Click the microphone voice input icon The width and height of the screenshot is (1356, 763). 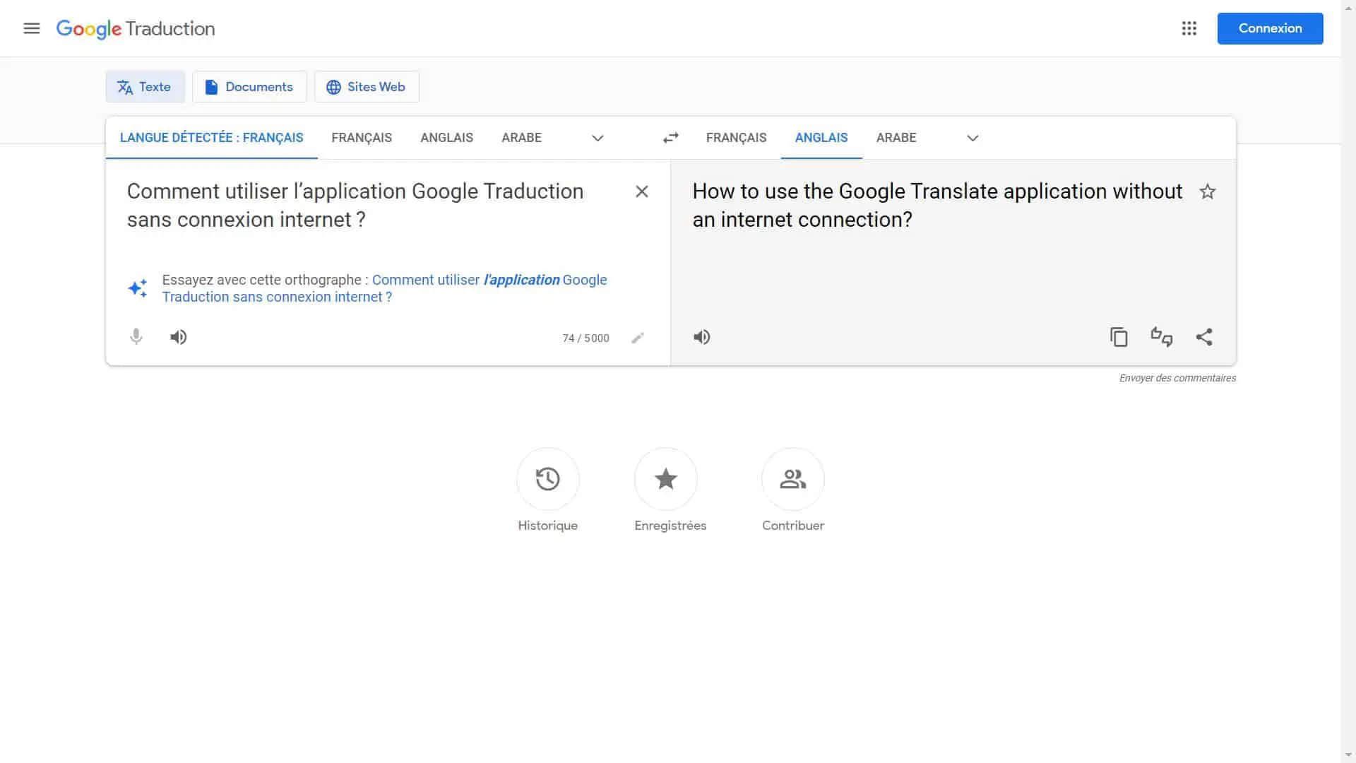(x=136, y=337)
